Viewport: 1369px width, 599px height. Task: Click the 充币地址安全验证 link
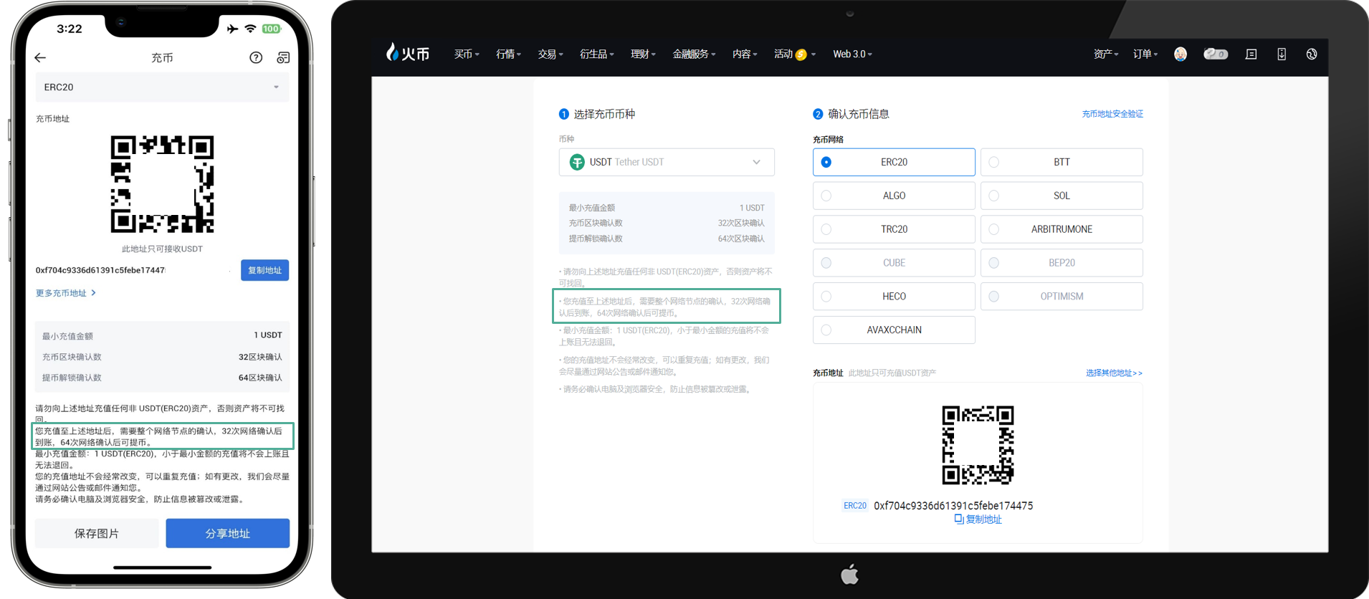1112,114
